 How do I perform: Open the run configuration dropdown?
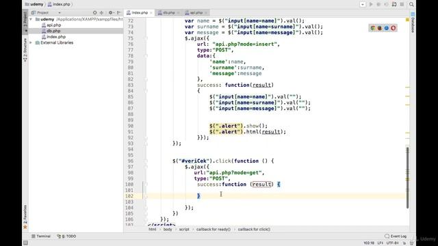pyautogui.click(x=363, y=5)
